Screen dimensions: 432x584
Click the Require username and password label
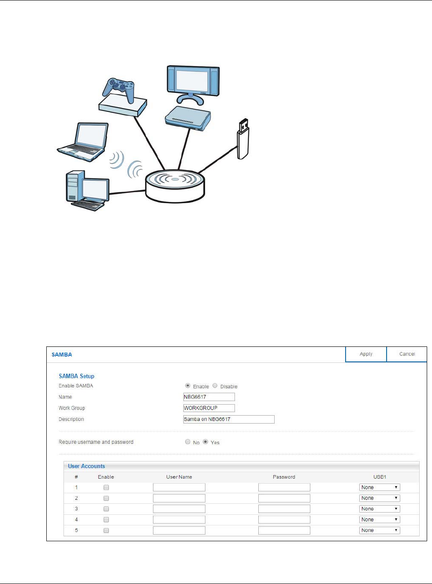(x=96, y=442)
